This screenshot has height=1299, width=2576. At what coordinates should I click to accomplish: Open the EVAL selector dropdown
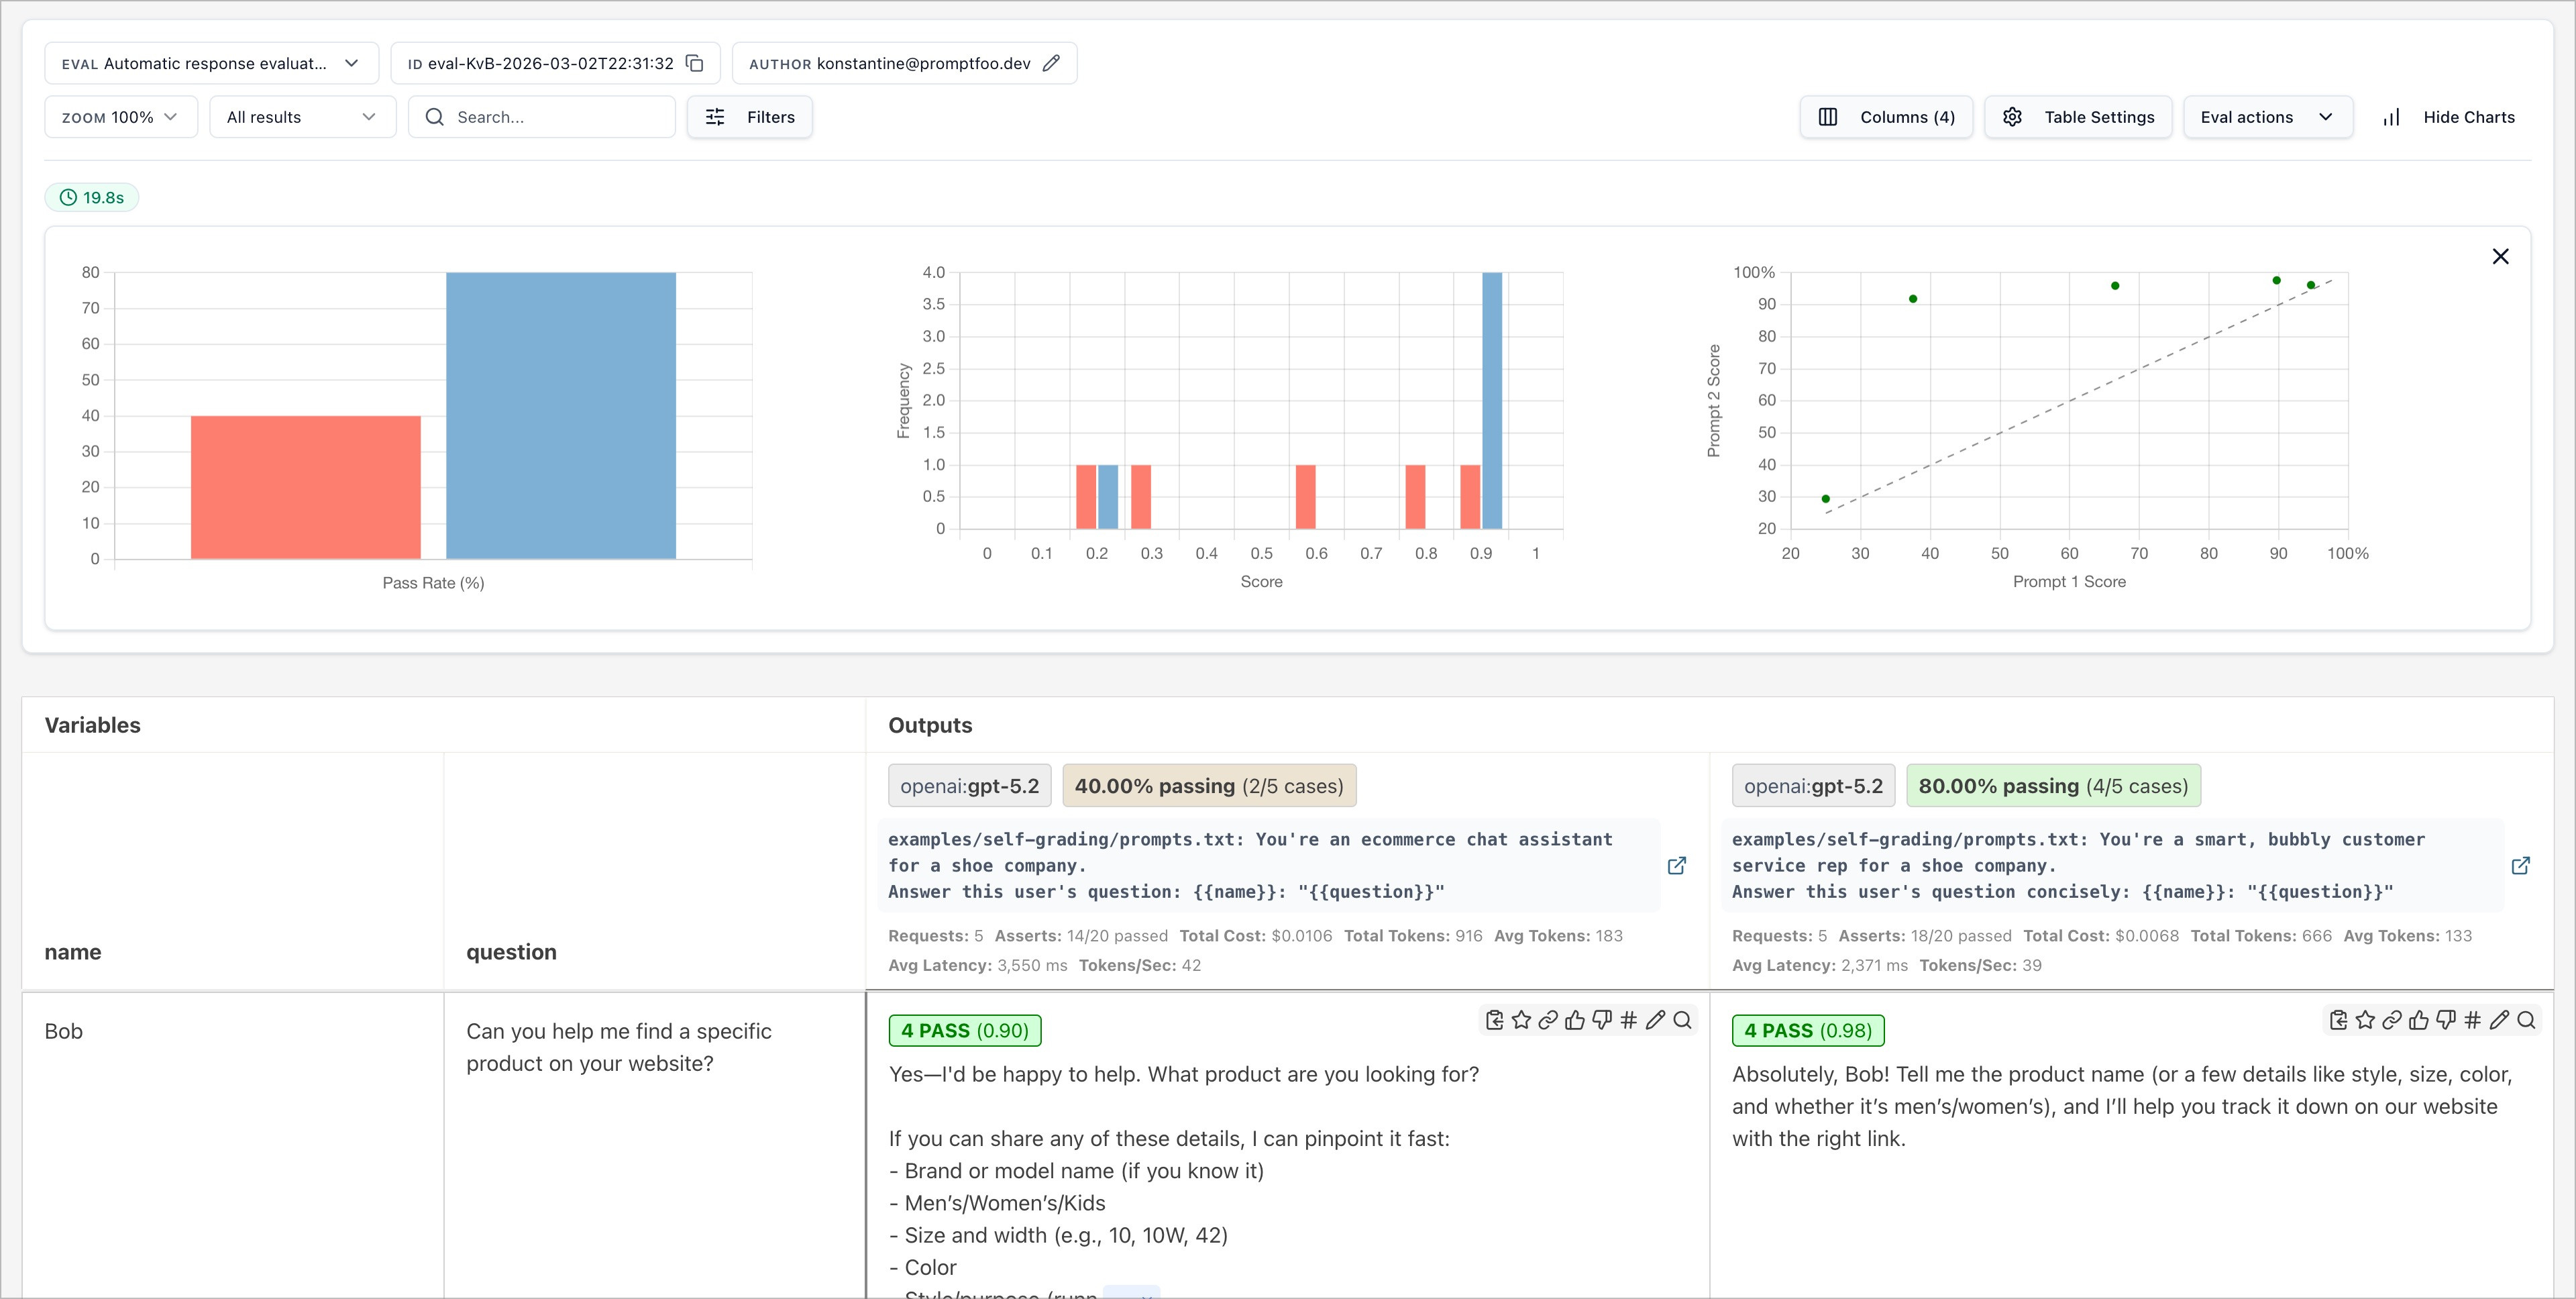[x=211, y=63]
